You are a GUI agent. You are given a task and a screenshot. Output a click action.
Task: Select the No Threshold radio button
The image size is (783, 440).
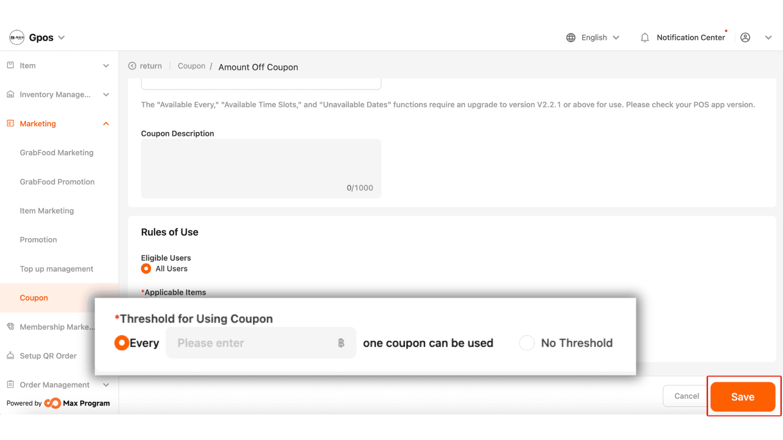coord(526,343)
